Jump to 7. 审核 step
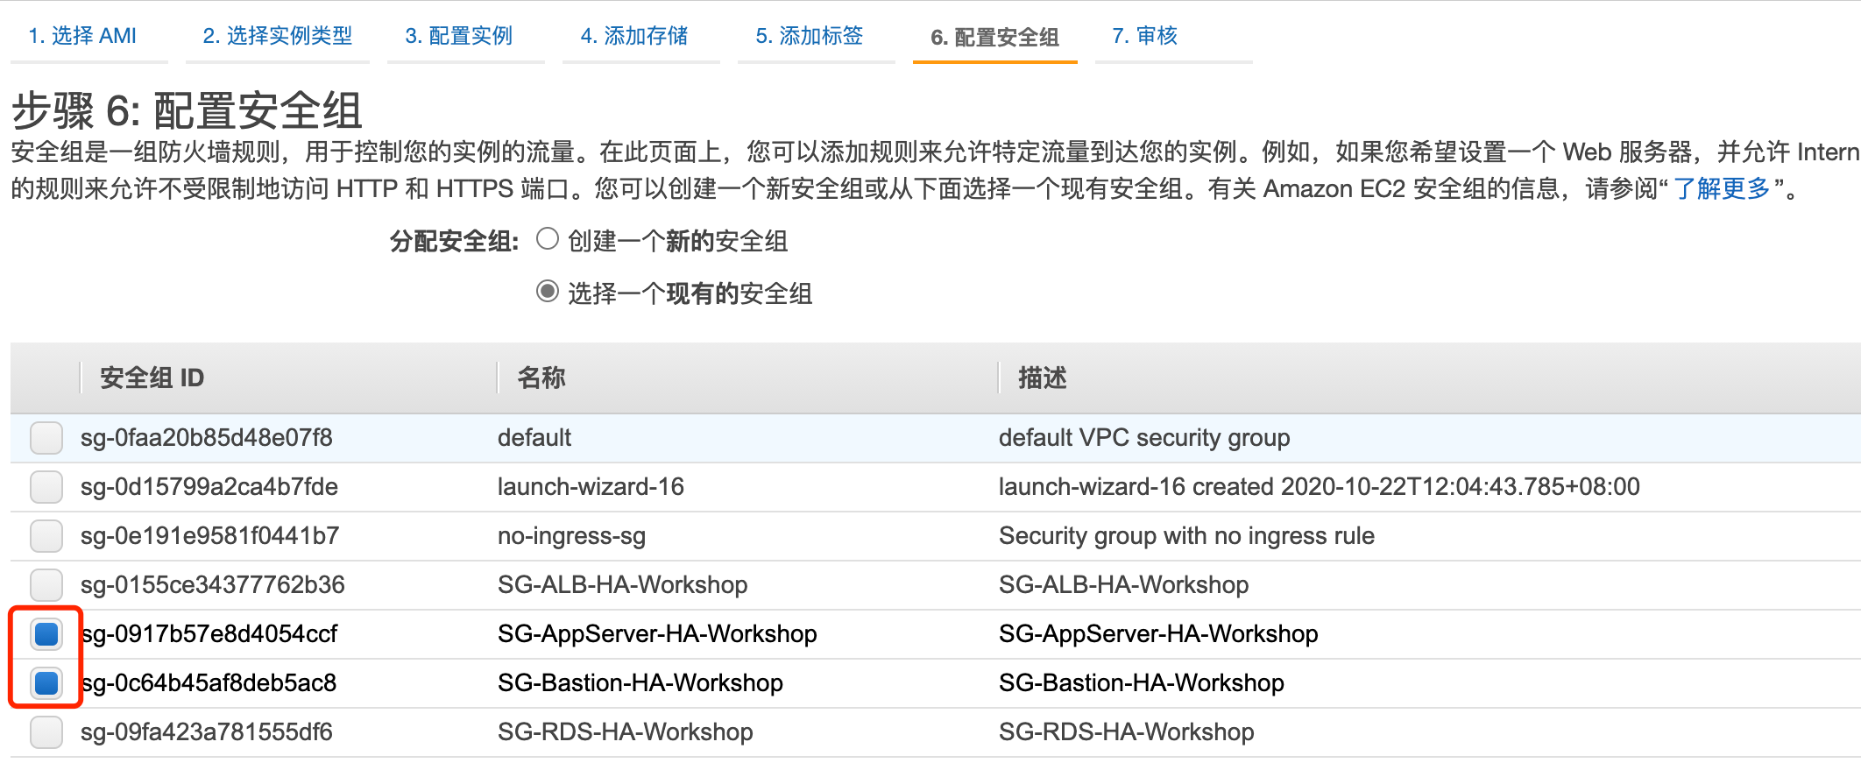 click(1144, 36)
